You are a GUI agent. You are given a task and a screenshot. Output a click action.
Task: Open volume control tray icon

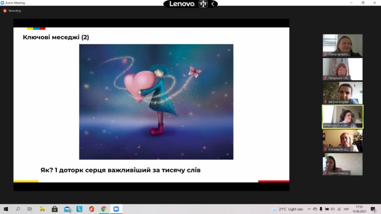pos(333,209)
